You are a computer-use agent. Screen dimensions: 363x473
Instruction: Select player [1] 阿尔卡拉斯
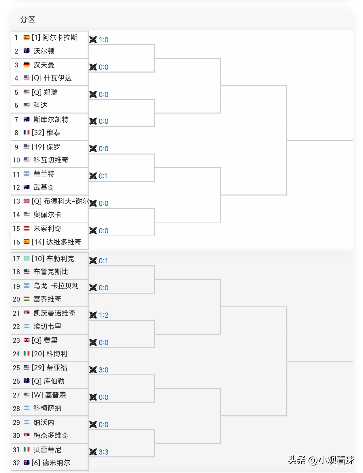click(54, 37)
